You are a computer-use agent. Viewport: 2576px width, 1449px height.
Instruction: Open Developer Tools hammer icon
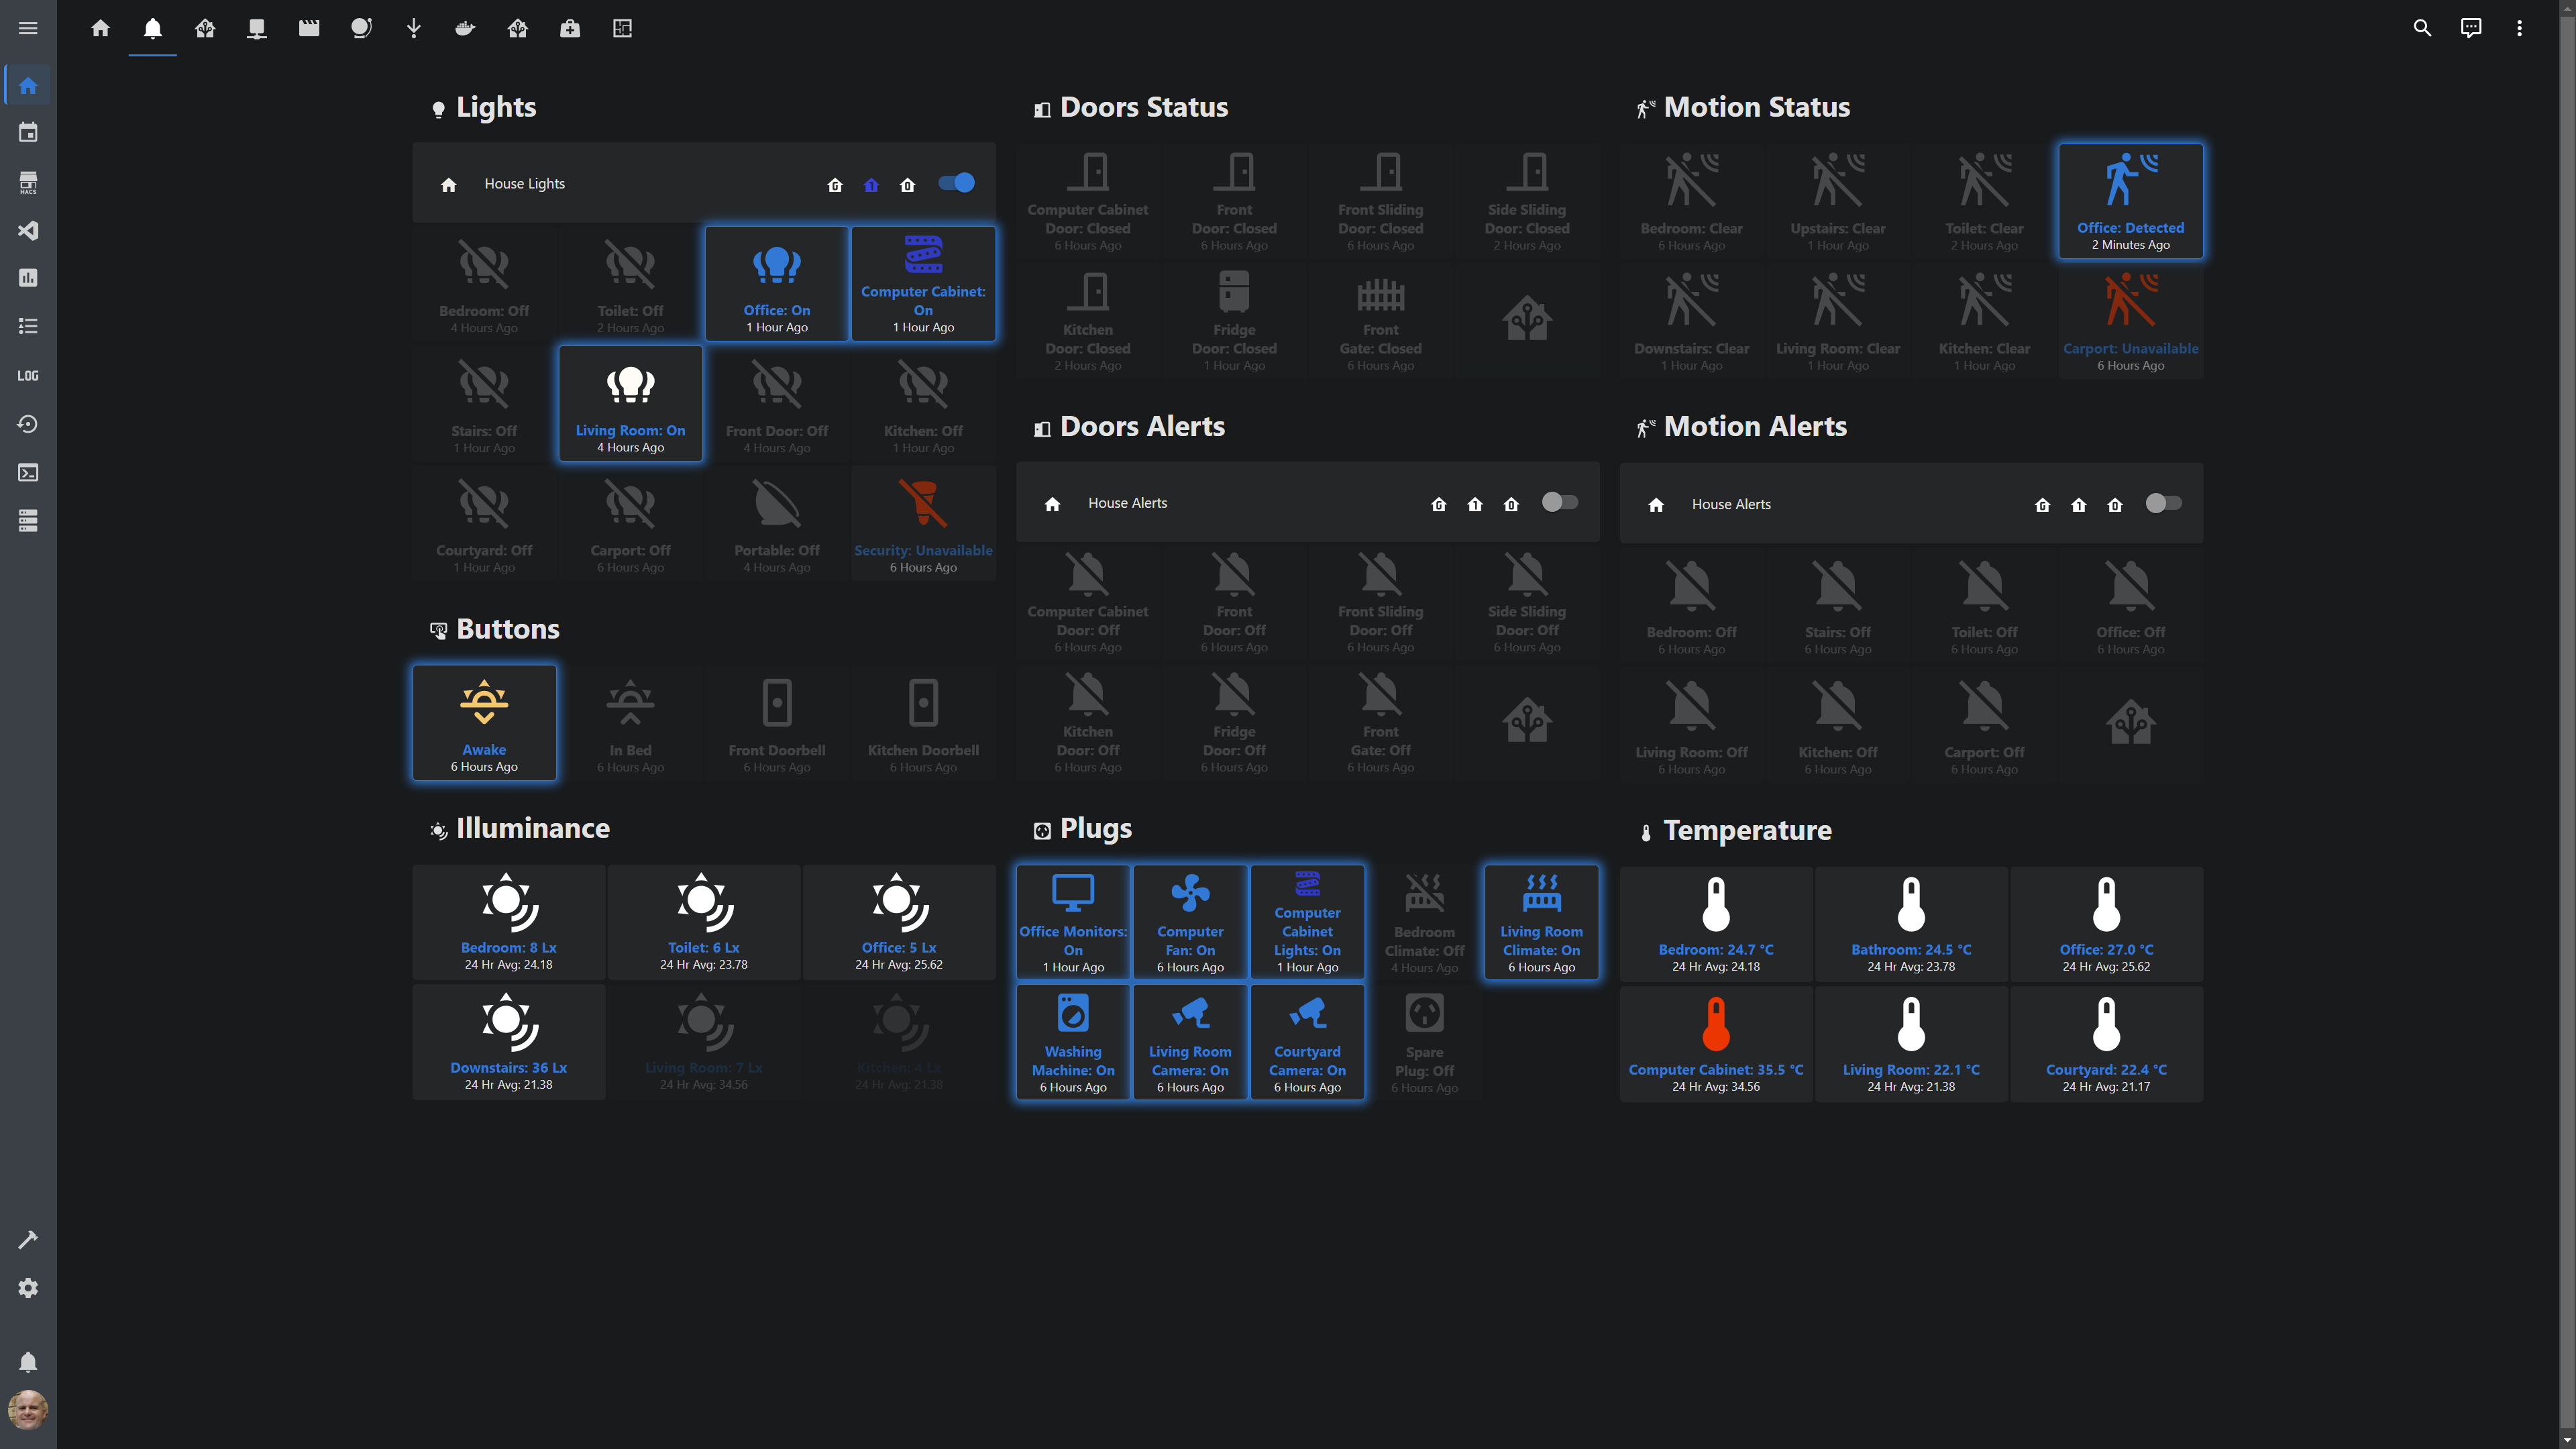pos(28,1240)
